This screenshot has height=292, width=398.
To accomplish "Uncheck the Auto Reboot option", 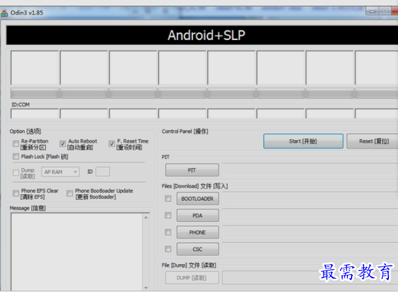I will point(62,144).
